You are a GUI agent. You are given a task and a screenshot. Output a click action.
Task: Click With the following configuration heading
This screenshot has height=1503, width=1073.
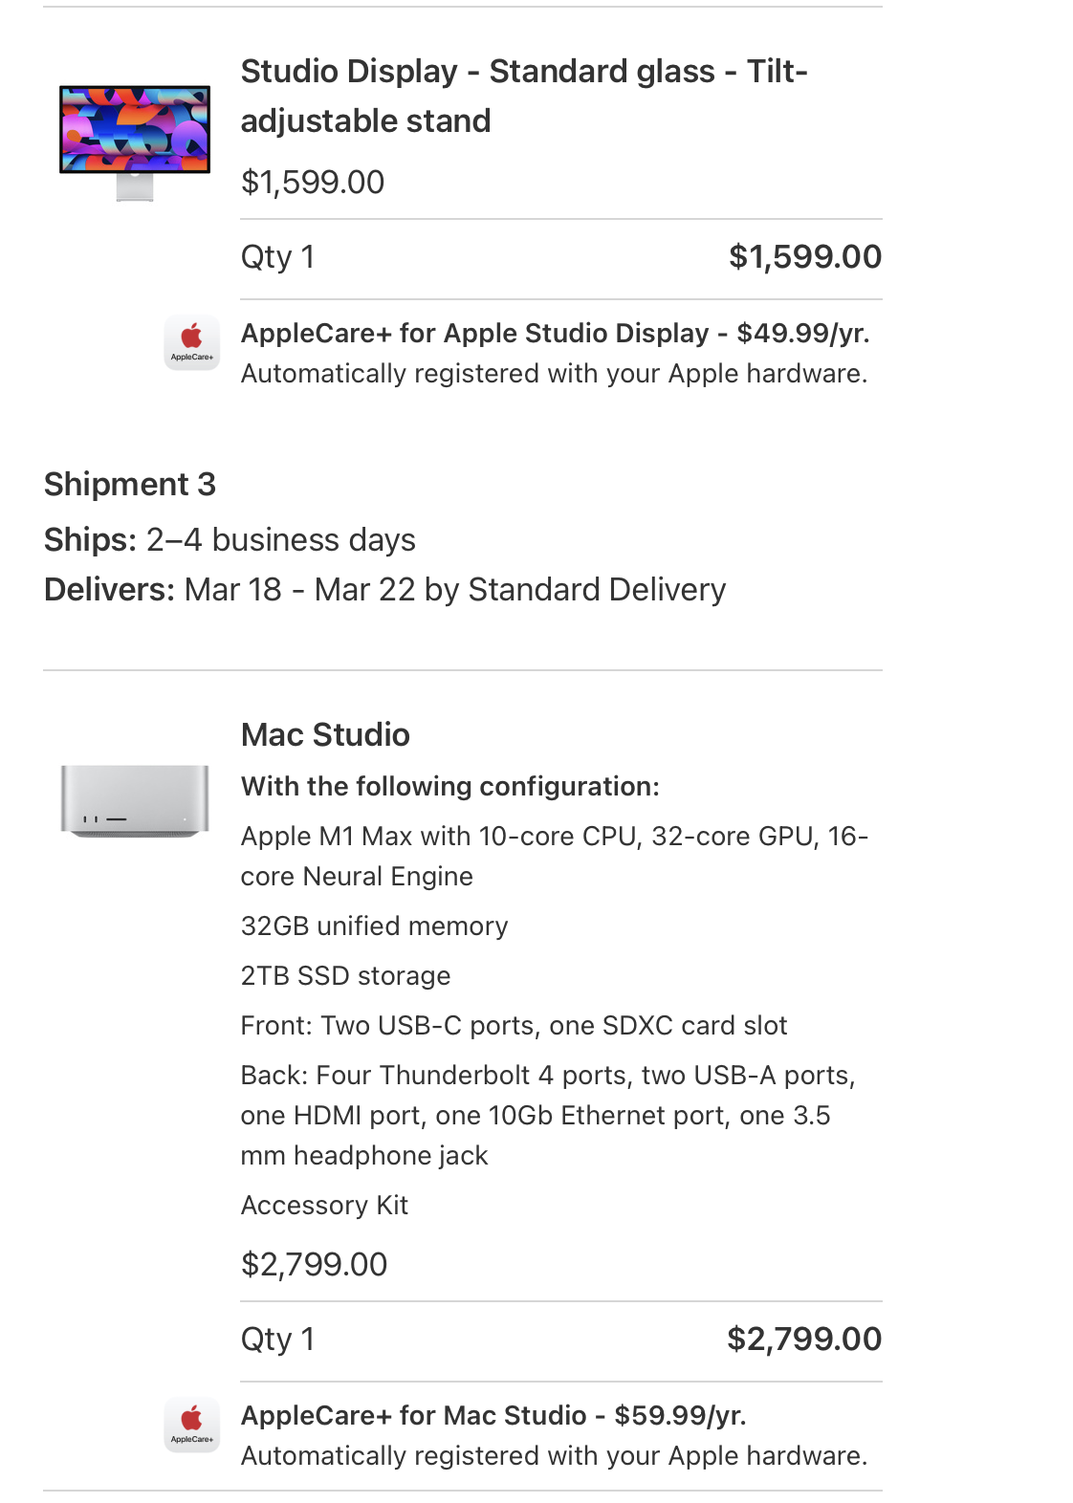[449, 786]
